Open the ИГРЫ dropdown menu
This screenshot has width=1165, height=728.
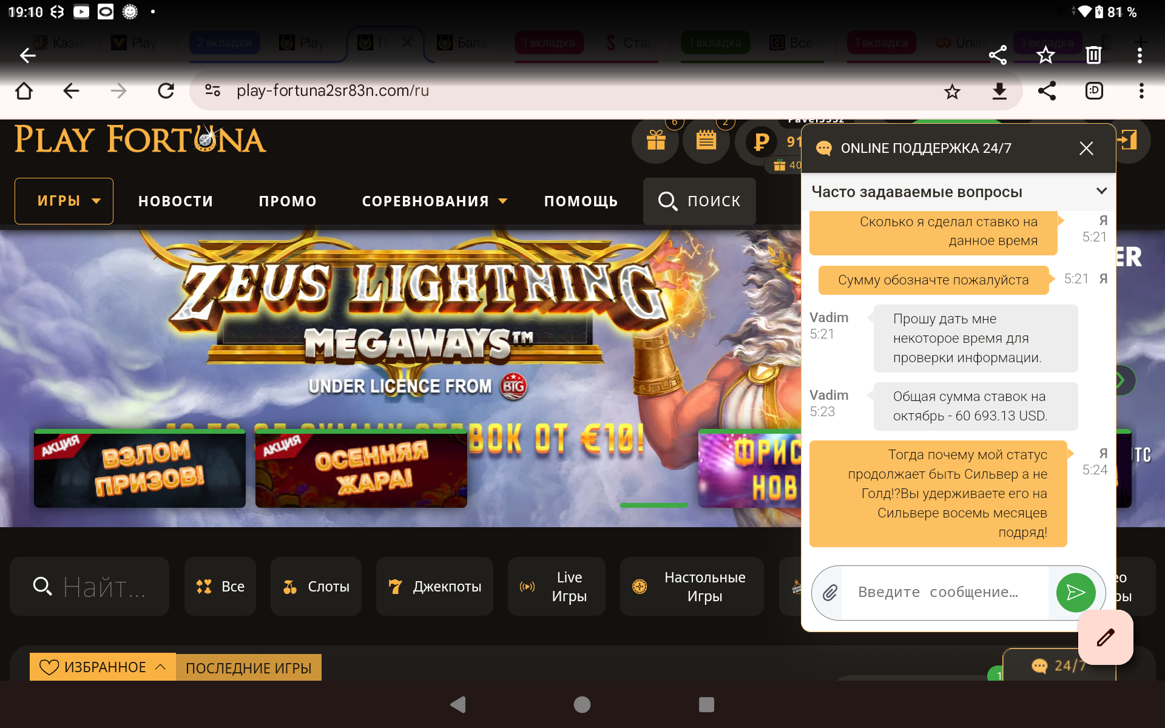pos(64,201)
